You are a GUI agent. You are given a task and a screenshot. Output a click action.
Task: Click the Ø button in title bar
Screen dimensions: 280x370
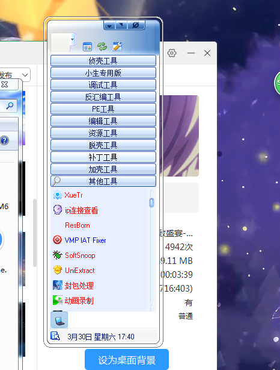(x=136, y=25)
